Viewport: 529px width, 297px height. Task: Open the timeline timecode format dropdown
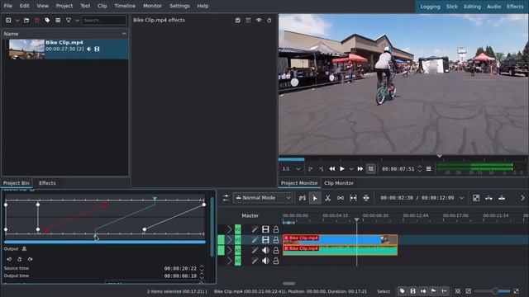(461, 198)
